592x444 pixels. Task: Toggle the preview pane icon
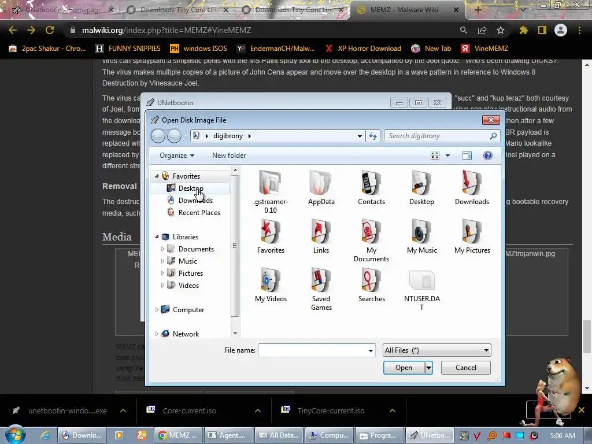467,156
